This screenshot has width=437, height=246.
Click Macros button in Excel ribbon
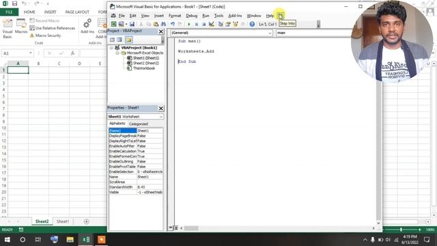coord(21,27)
